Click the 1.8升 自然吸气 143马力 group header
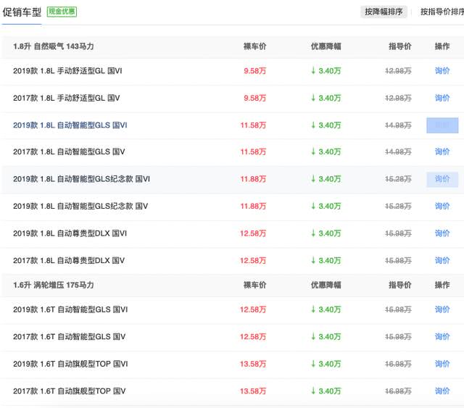The image size is (464, 408). tap(54, 46)
